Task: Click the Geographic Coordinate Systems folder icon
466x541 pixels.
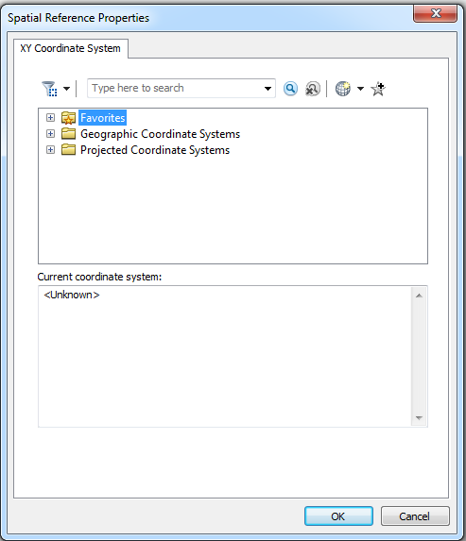Action: coord(68,133)
